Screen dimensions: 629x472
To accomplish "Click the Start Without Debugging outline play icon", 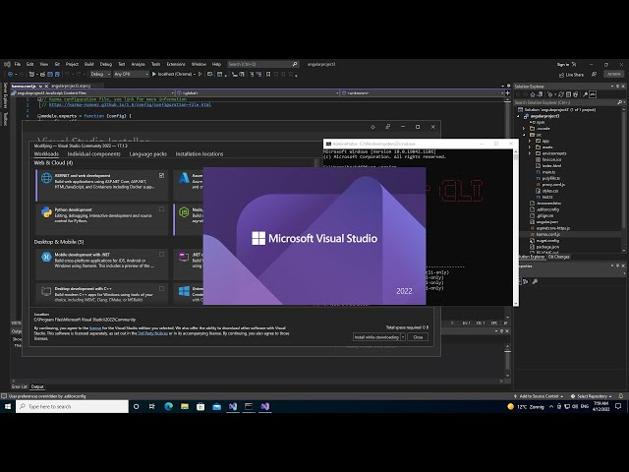I will click(x=200, y=75).
